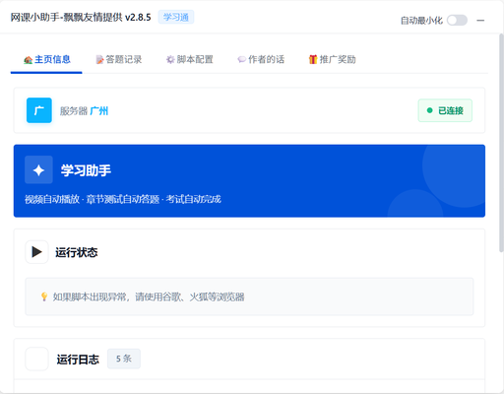Open the 答题记录 tab
This screenshot has height=394, width=504.
tap(118, 59)
